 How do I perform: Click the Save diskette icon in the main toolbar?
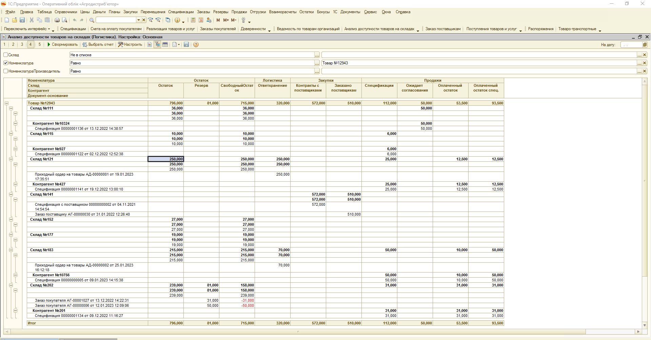coord(22,20)
